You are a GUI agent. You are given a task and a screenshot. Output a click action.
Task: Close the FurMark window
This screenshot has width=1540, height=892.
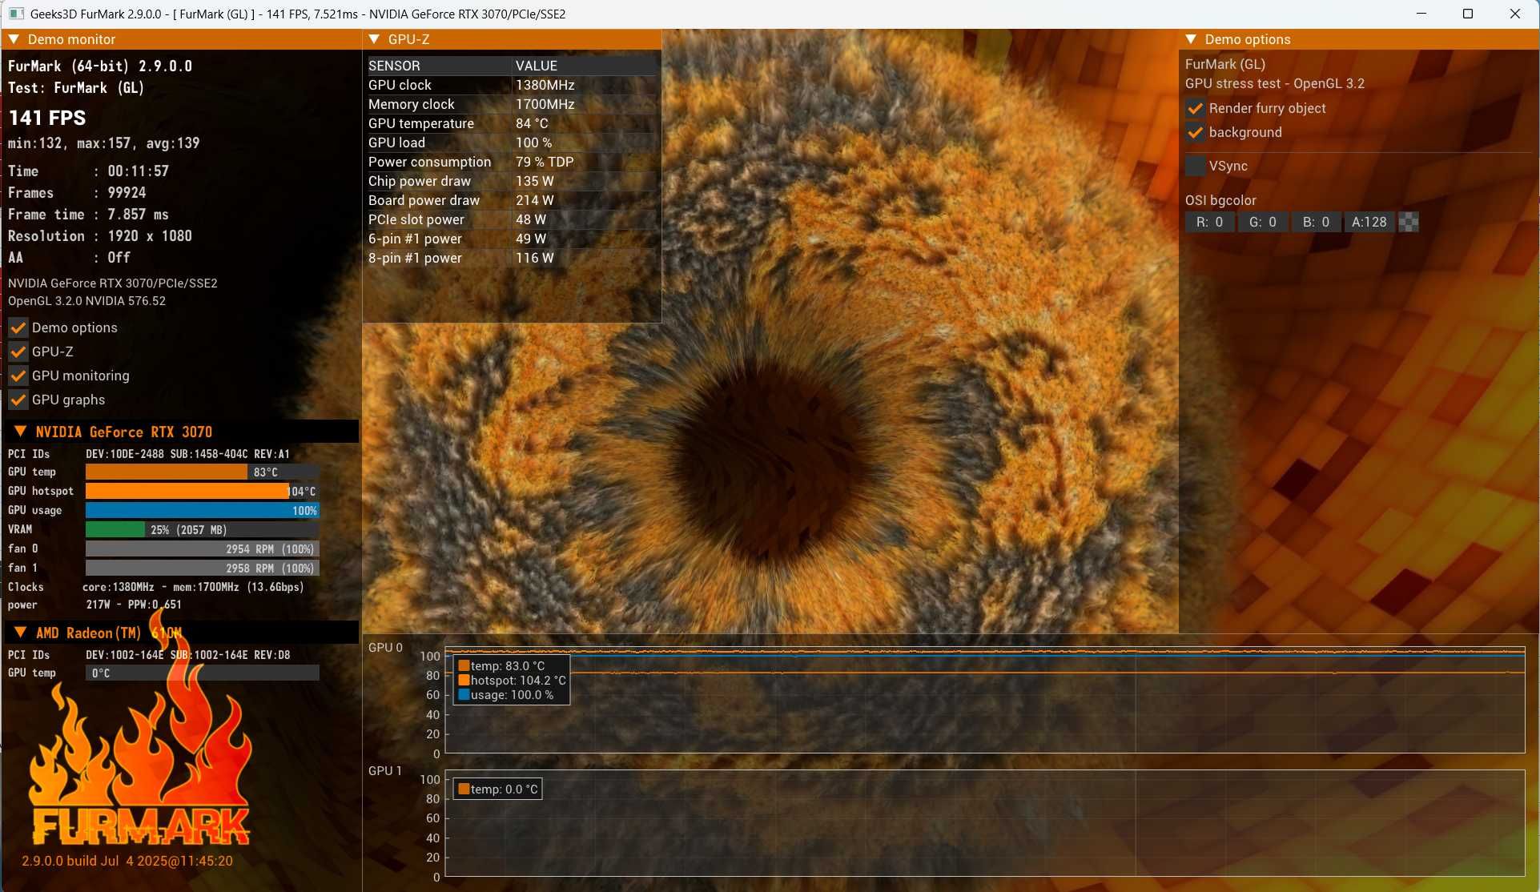(1515, 14)
